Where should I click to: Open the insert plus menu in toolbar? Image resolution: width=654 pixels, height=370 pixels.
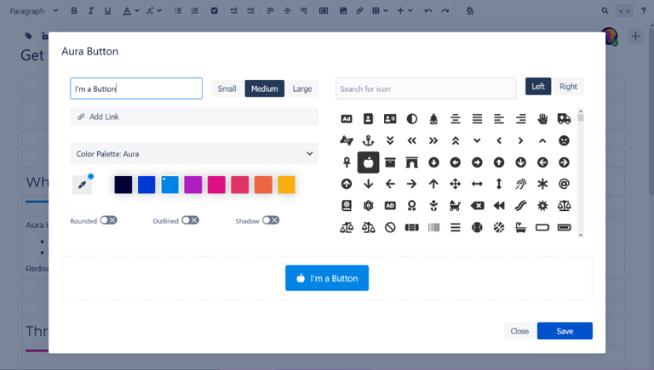(x=404, y=11)
